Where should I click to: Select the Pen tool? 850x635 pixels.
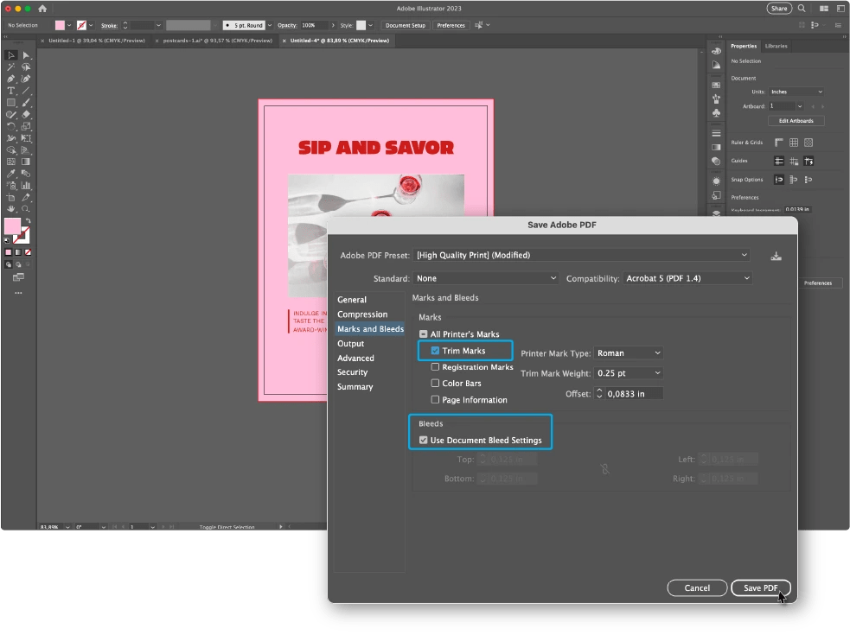pyautogui.click(x=11, y=79)
